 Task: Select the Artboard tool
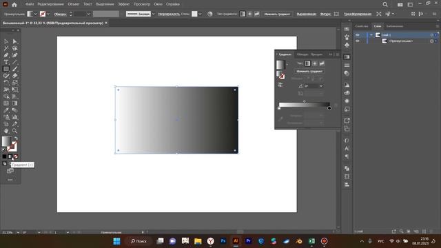(x=6, y=124)
